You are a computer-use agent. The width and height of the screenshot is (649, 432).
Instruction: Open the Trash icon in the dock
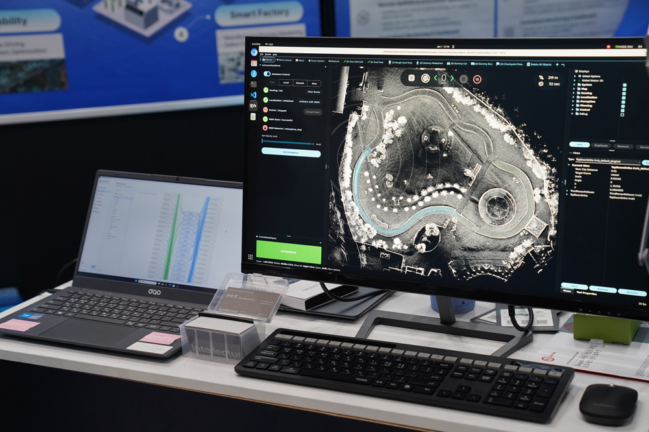coord(253,117)
